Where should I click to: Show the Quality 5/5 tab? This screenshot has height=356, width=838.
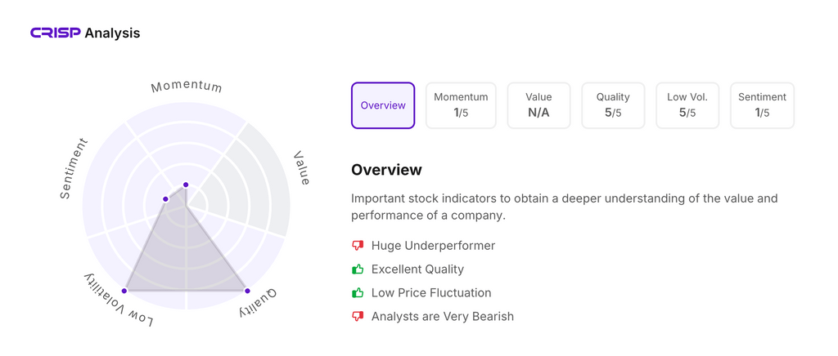(613, 105)
